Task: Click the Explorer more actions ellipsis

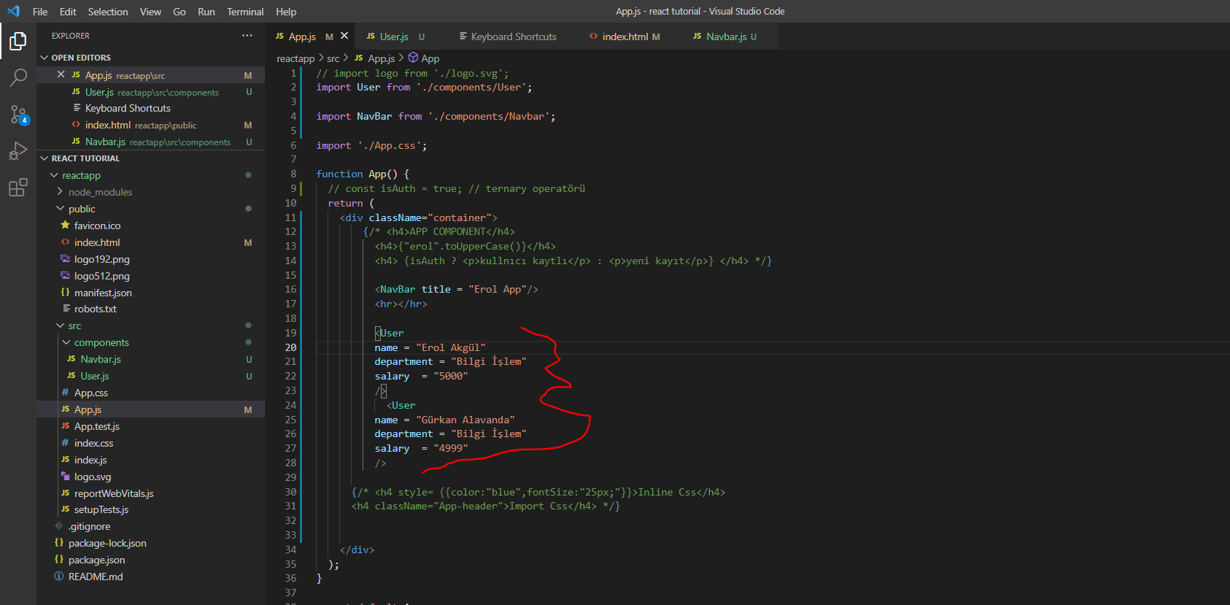Action: tap(247, 36)
